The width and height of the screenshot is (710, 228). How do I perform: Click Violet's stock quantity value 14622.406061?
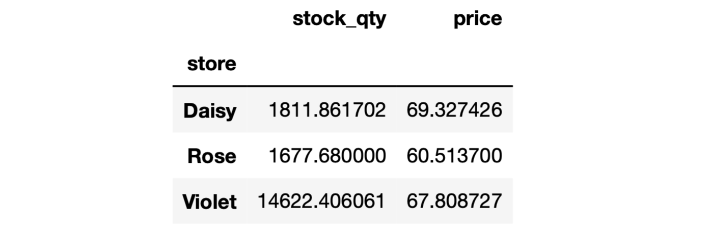pos(321,201)
